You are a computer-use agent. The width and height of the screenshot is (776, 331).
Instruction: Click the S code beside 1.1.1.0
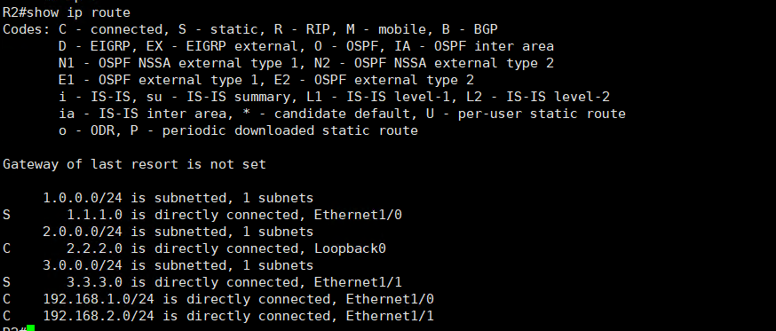click(x=6, y=215)
